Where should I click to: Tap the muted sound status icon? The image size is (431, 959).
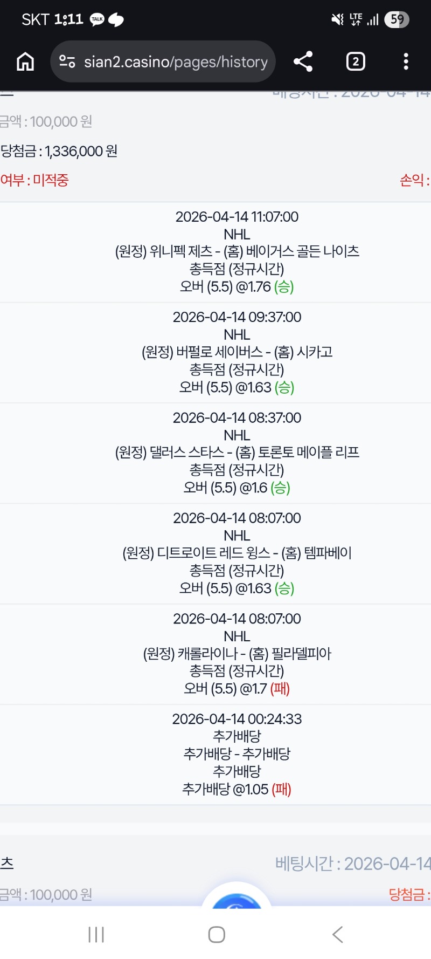click(x=337, y=20)
